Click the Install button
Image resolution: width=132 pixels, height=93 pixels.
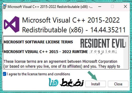95,84
